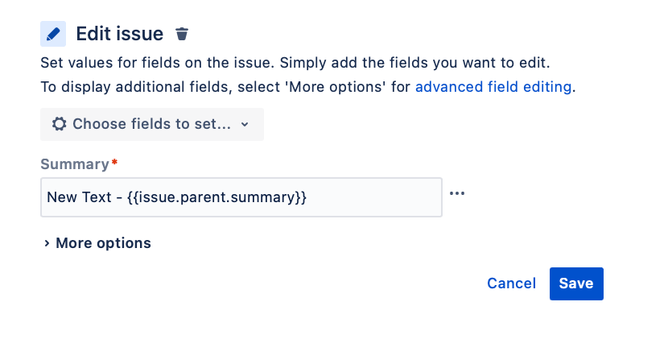The image size is (668, 364).
Task: Place cursor on 'New Text' in Summary
Action: 79,197
